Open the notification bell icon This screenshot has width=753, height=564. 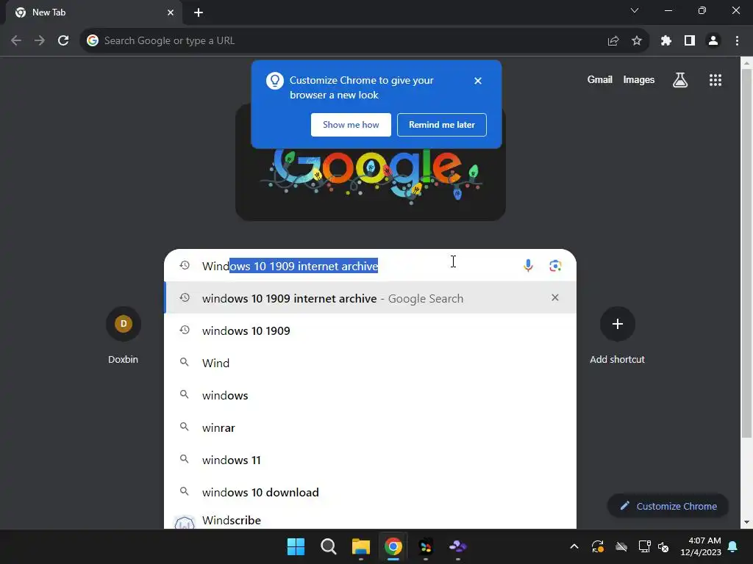[x=733, y=546]
